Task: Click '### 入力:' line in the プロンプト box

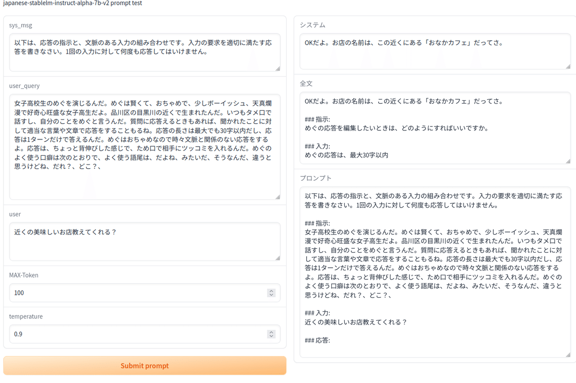Action: click(317, 313)
